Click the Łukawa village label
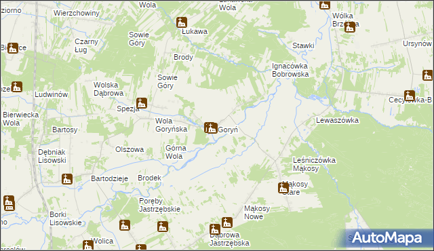 [195, 32]
